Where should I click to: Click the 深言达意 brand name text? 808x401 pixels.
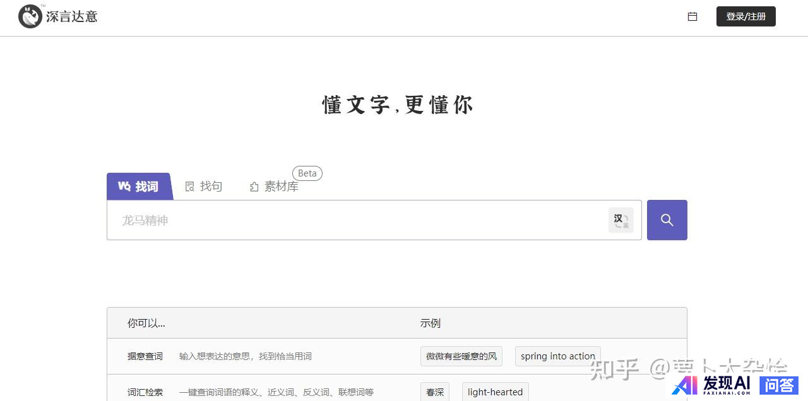72,17
